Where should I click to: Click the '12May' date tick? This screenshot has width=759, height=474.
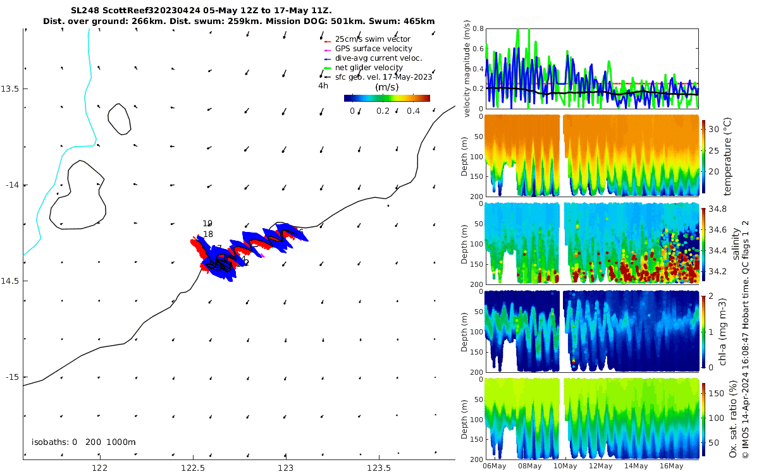pos(600,466)
